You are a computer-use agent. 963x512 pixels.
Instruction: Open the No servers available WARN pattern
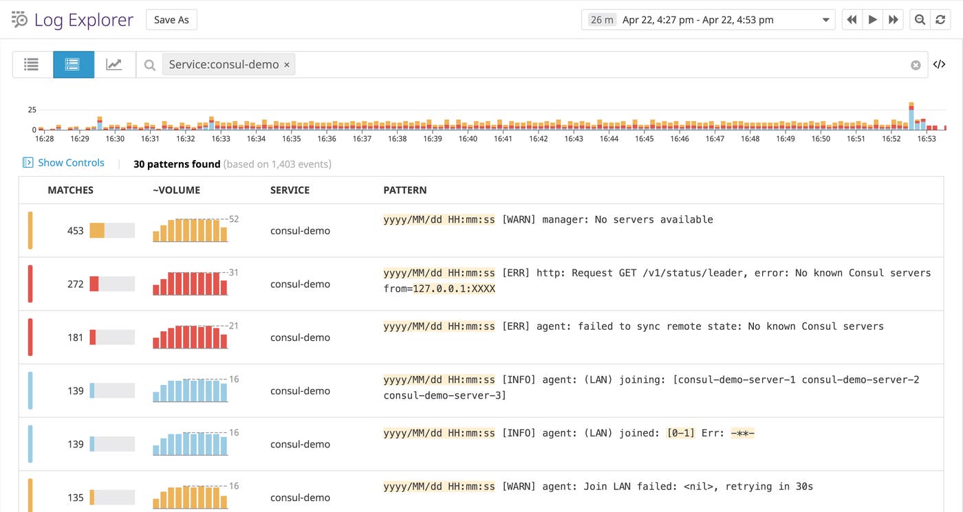tap(548, 220)
